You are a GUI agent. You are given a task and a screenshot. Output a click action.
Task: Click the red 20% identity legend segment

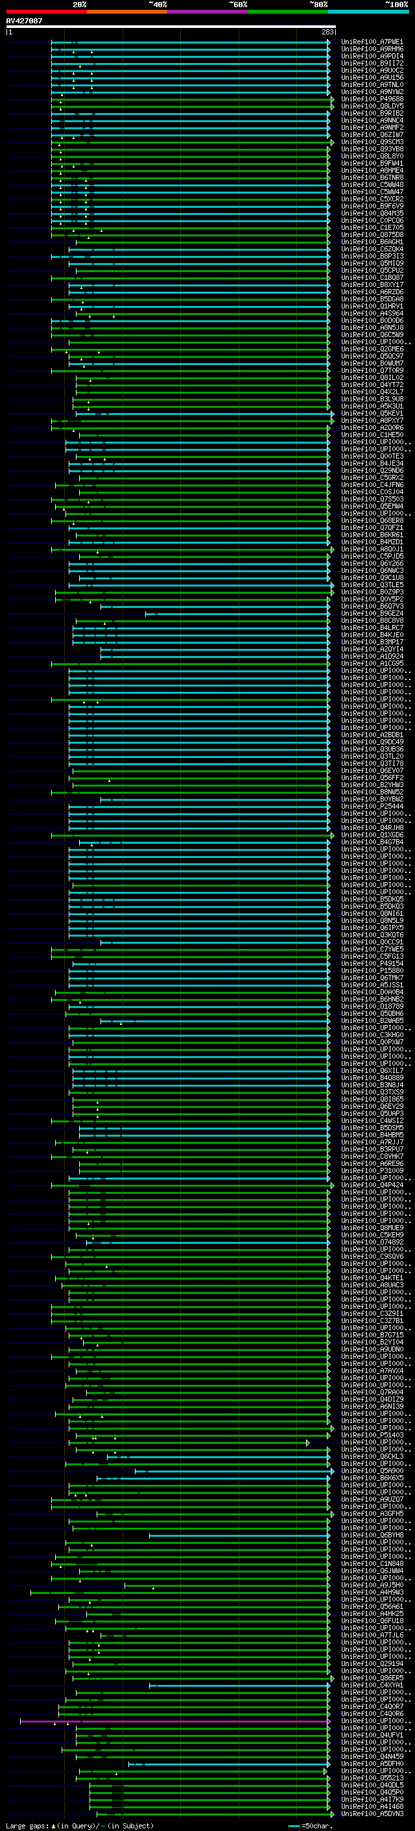(x=46, y=12)
